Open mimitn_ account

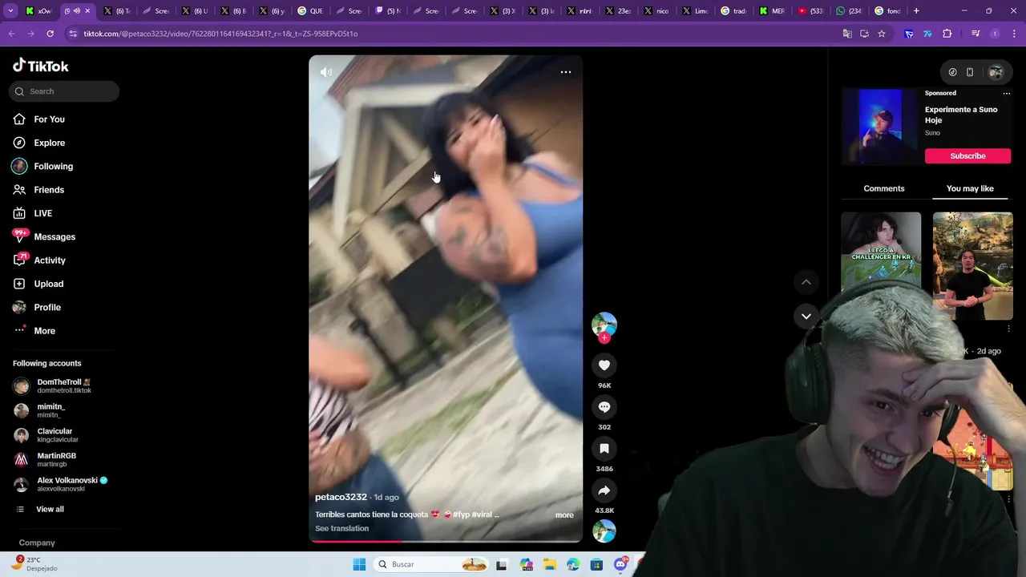coord(51,410)
